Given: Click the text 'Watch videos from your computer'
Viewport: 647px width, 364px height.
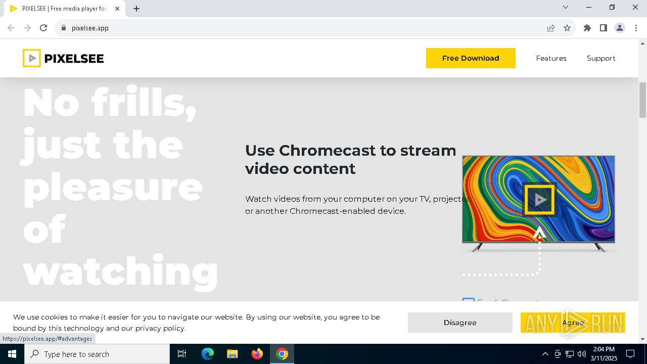Looking at the screenshot, I should coord(307,199).
